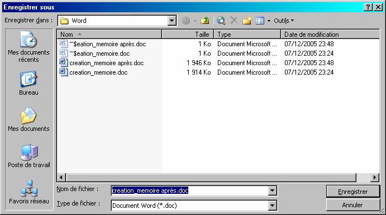Sort by Date de modification column

pos(330,35)
